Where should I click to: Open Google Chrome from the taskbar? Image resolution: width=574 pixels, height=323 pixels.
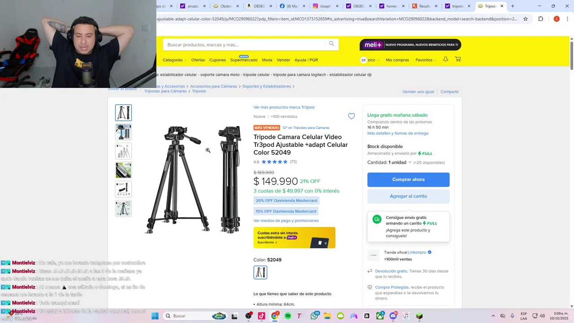click(274, 316)
